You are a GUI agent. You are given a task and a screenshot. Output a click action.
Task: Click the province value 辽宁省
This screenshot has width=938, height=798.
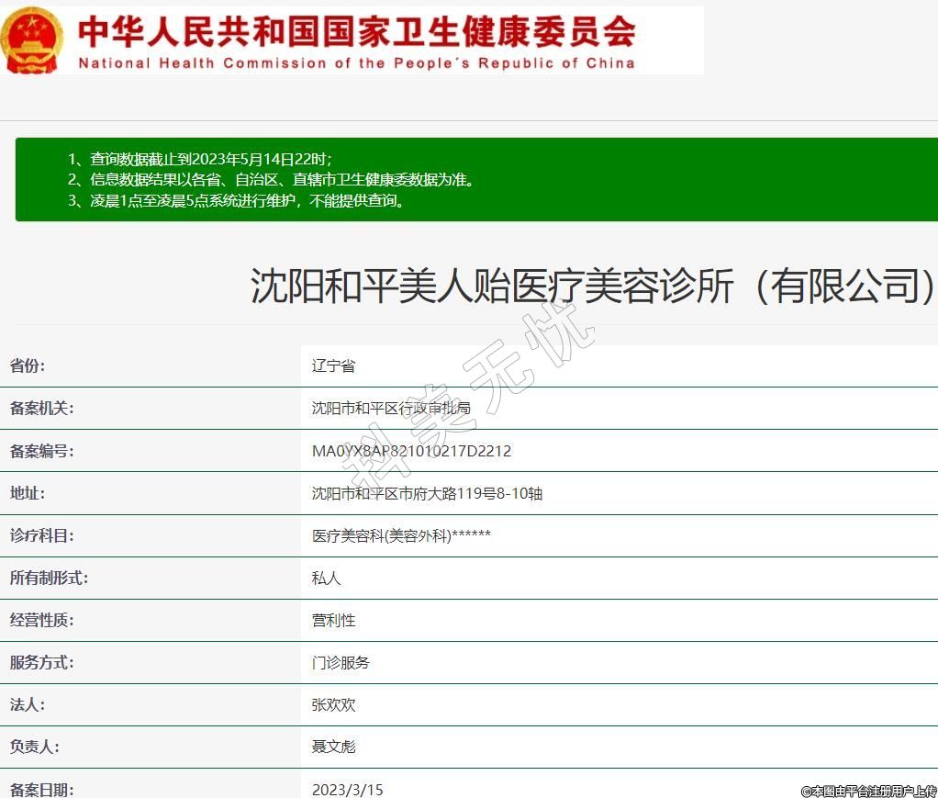pyautogui.click(x=333, y=366)
